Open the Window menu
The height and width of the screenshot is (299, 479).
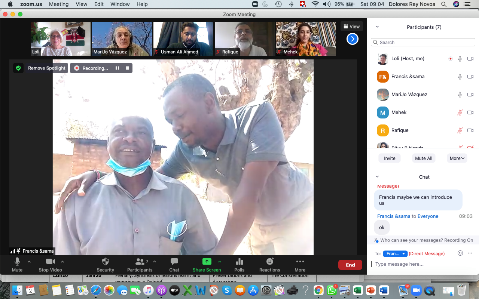[x=120, y=4]
